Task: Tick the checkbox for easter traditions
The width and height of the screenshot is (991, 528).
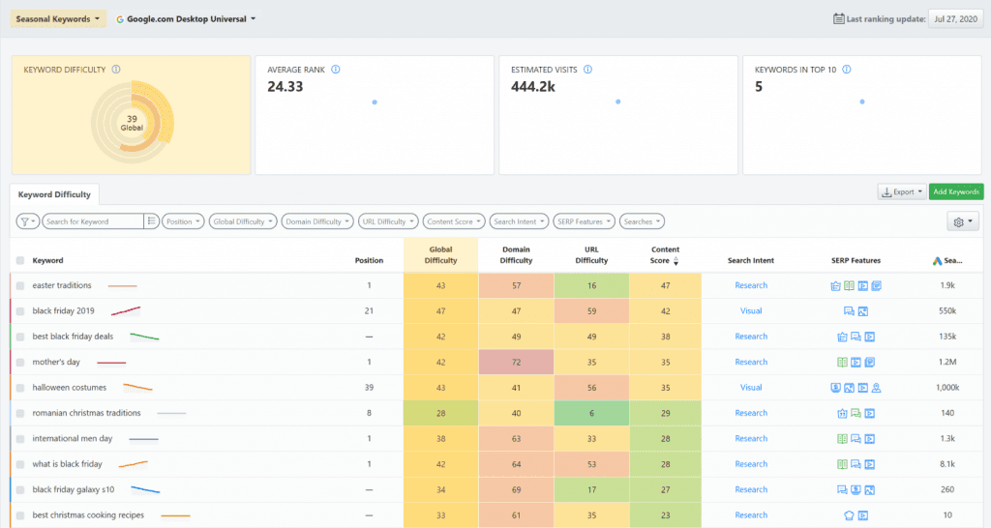Action: tap(20, 286)
